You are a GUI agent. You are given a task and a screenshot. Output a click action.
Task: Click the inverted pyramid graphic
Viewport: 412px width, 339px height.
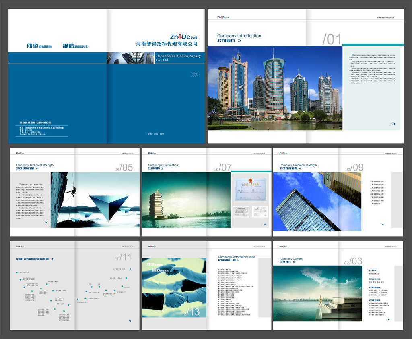109,207
